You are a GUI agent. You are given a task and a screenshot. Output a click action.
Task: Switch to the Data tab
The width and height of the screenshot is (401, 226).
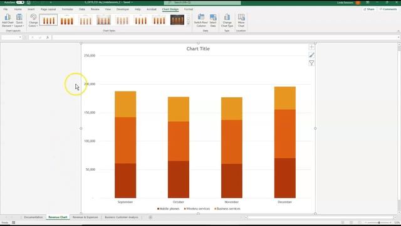(82, 9)
